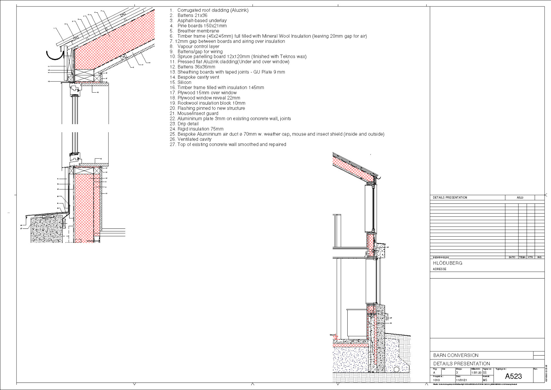
Task: Click the red floor level marker triangle
Action: (x=336, y=338)
